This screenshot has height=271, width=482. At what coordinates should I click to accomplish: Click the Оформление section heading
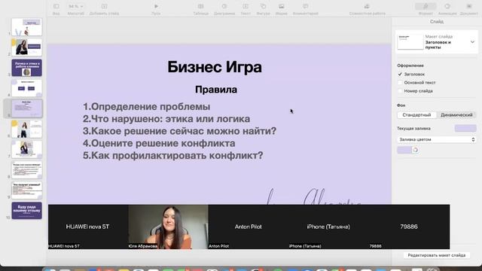pos(410,65)
